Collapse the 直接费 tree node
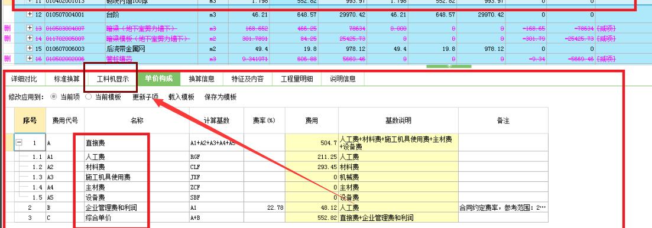 click(19, 142)
